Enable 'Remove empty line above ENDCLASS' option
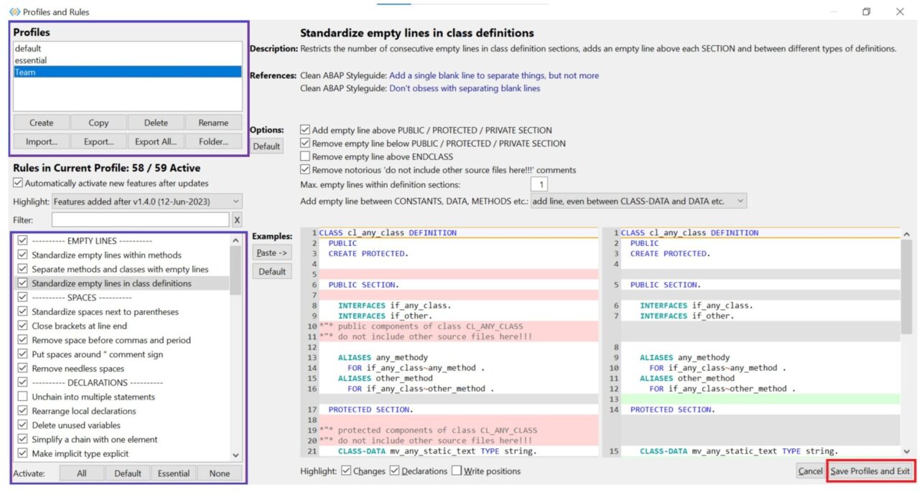This screenshot has width=919, height=492. pos(304,157)
